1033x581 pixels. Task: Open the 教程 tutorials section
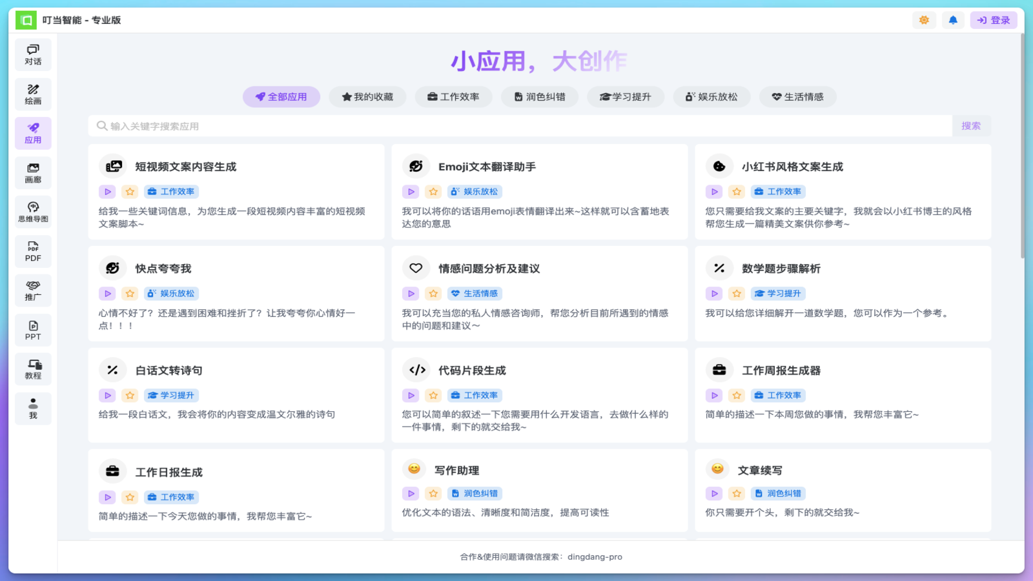[x=33, y=369]
